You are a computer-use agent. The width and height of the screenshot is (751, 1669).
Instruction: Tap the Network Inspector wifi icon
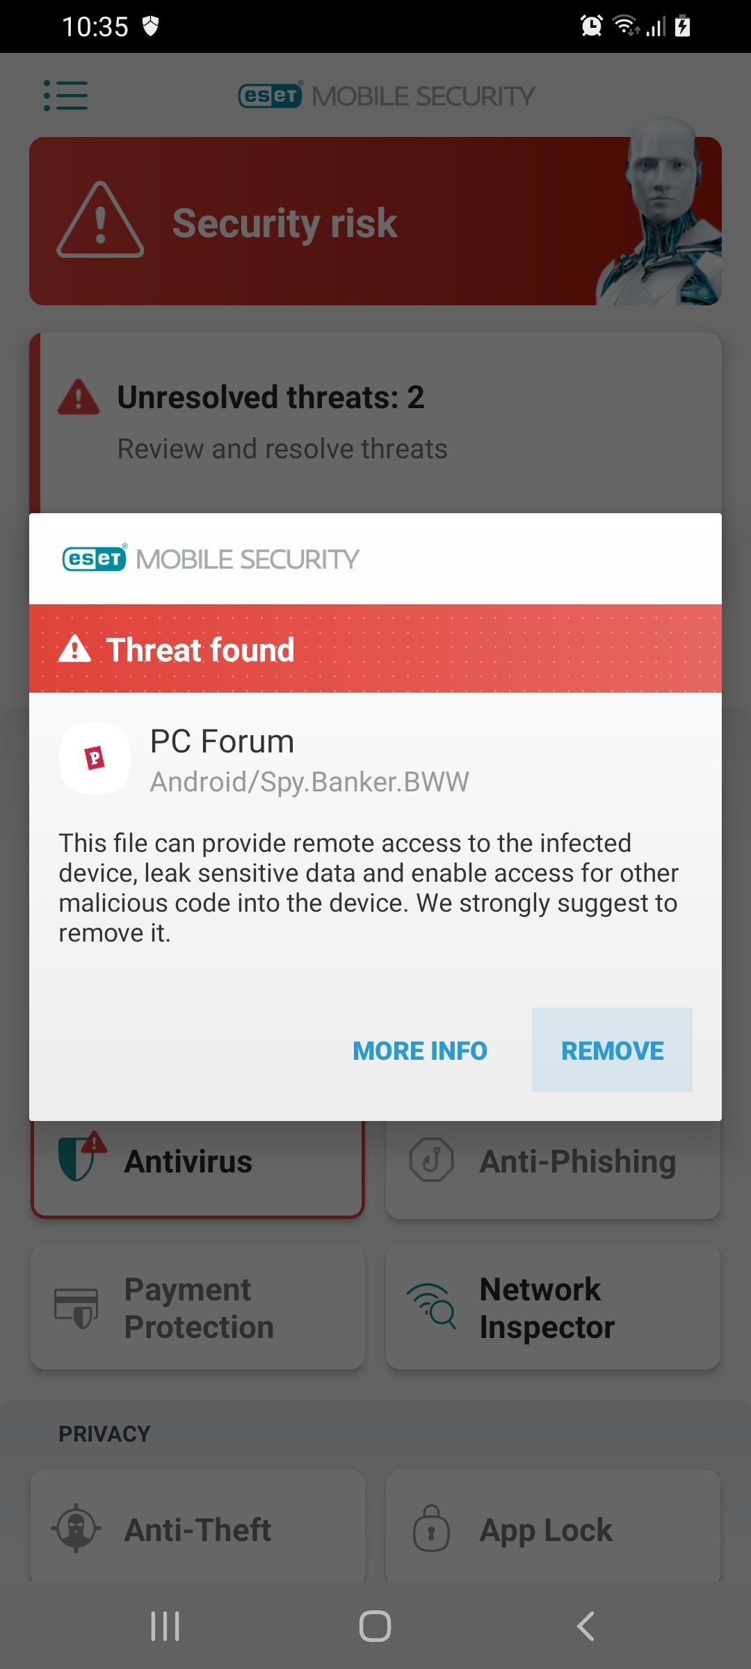(x=432, y=1307)
